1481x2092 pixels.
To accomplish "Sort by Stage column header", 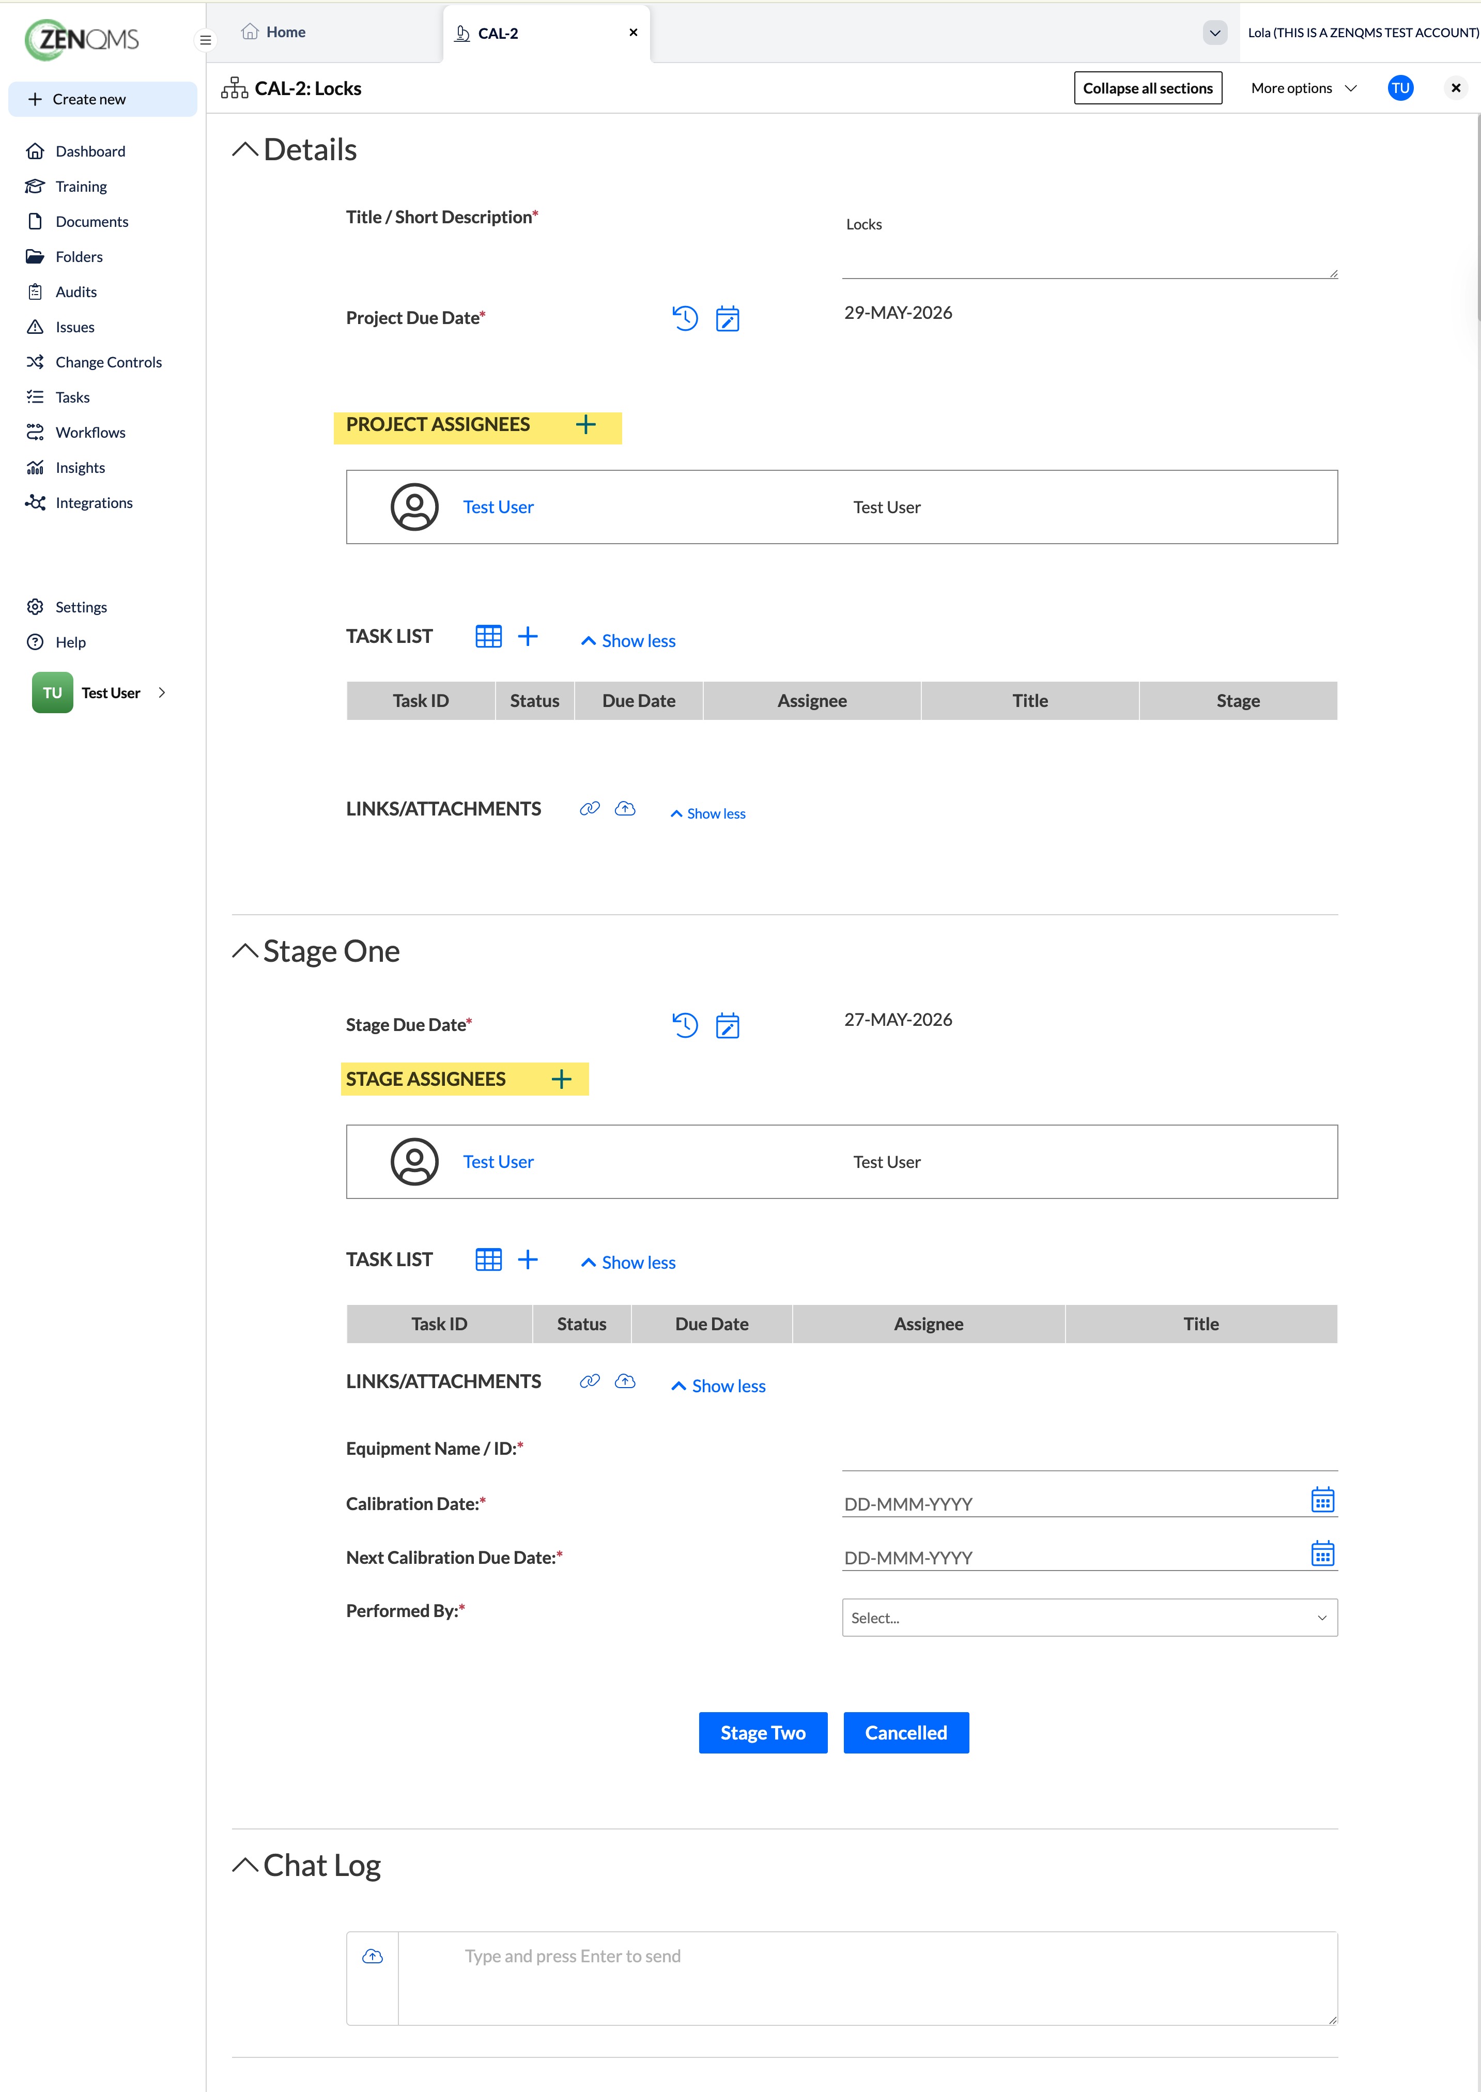I will (x=1238, y=700).
